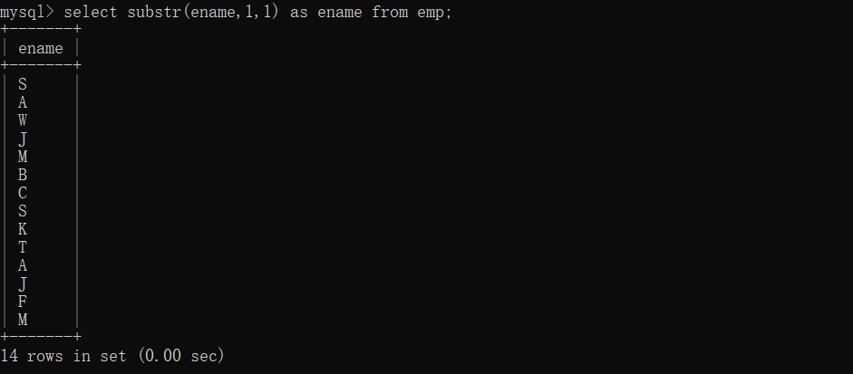Click the A value just below T
This screenshot has height=374, width=853.
[23, 265]
